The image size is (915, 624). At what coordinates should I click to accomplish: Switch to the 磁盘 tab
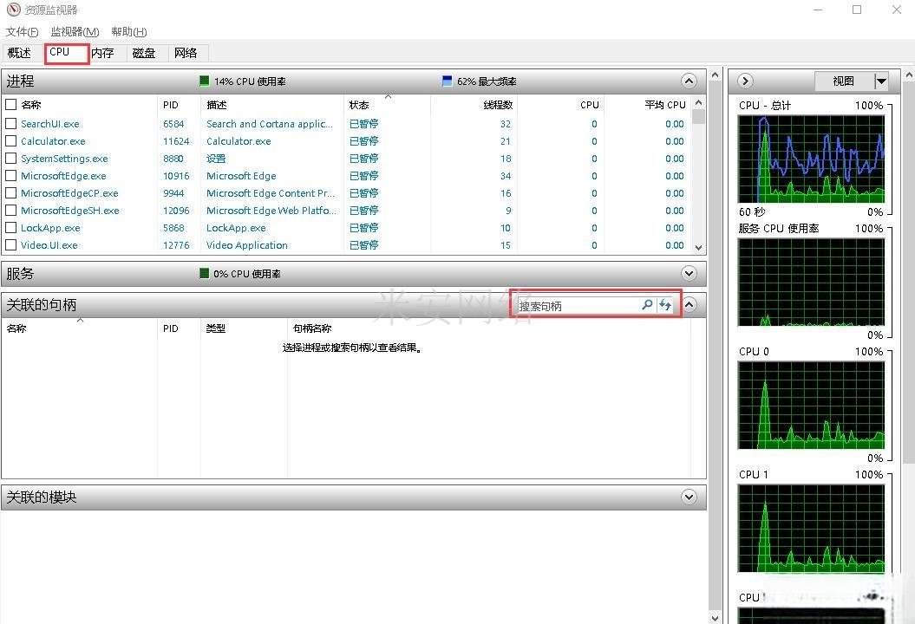144,53
